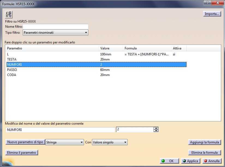Click the Applica button
The width and height of the screenshot is (225, 167).
[x=191, y=161]
